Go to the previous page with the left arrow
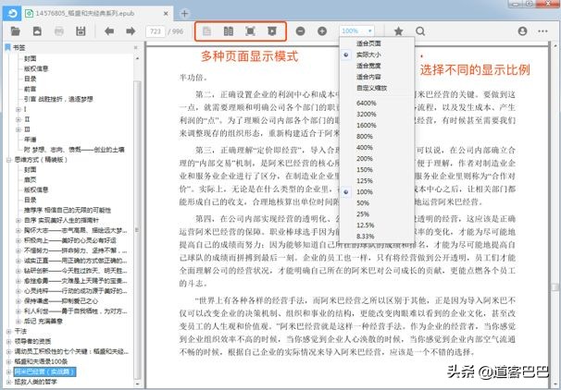Screen dimensions: 561x390 click(109, 31)
